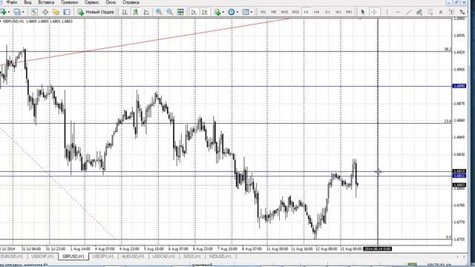Open the Вид menu
The image size is (475, 267).
pos(27,2)
